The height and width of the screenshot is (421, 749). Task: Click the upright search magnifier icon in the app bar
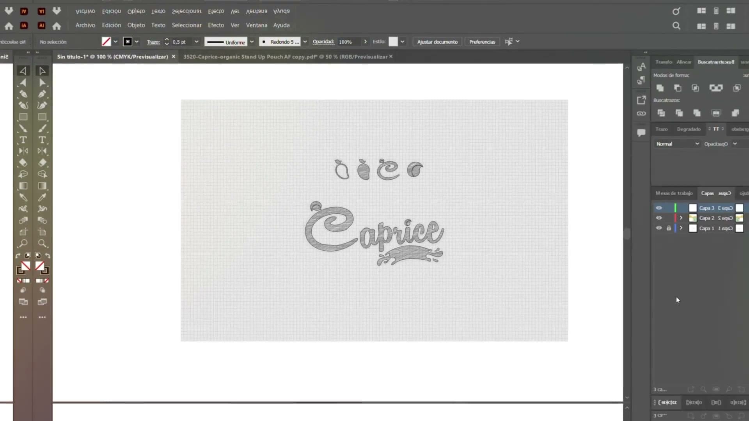(x=676, y=26)
